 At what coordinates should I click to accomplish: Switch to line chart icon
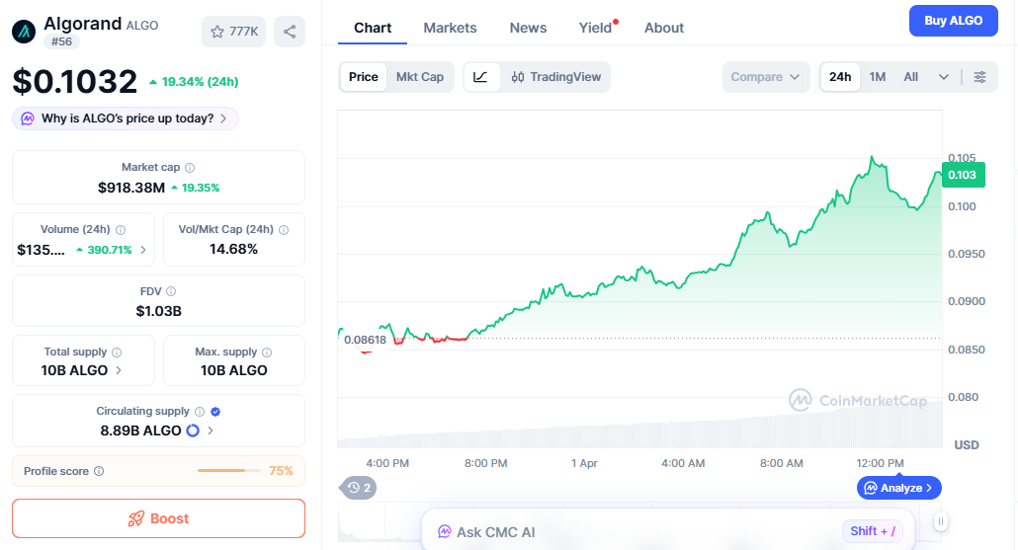480,77
